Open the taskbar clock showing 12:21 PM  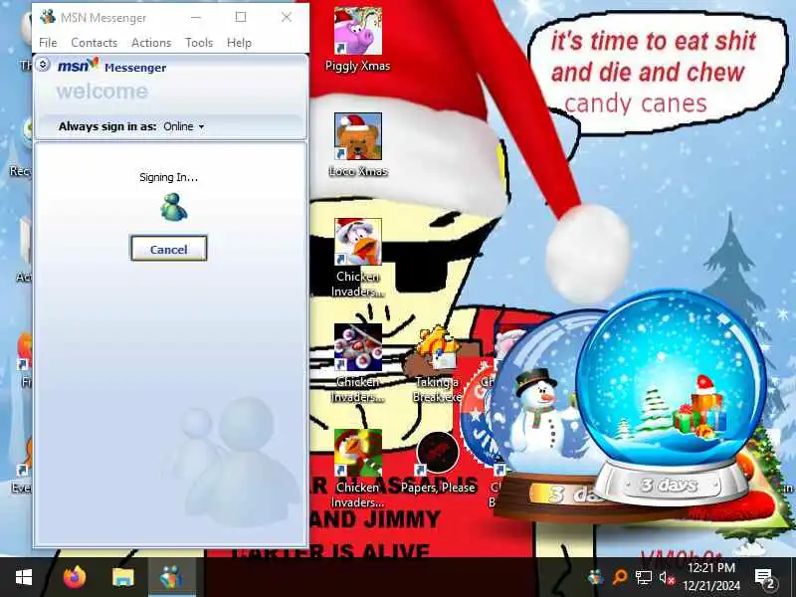click(x=711, y=577)
